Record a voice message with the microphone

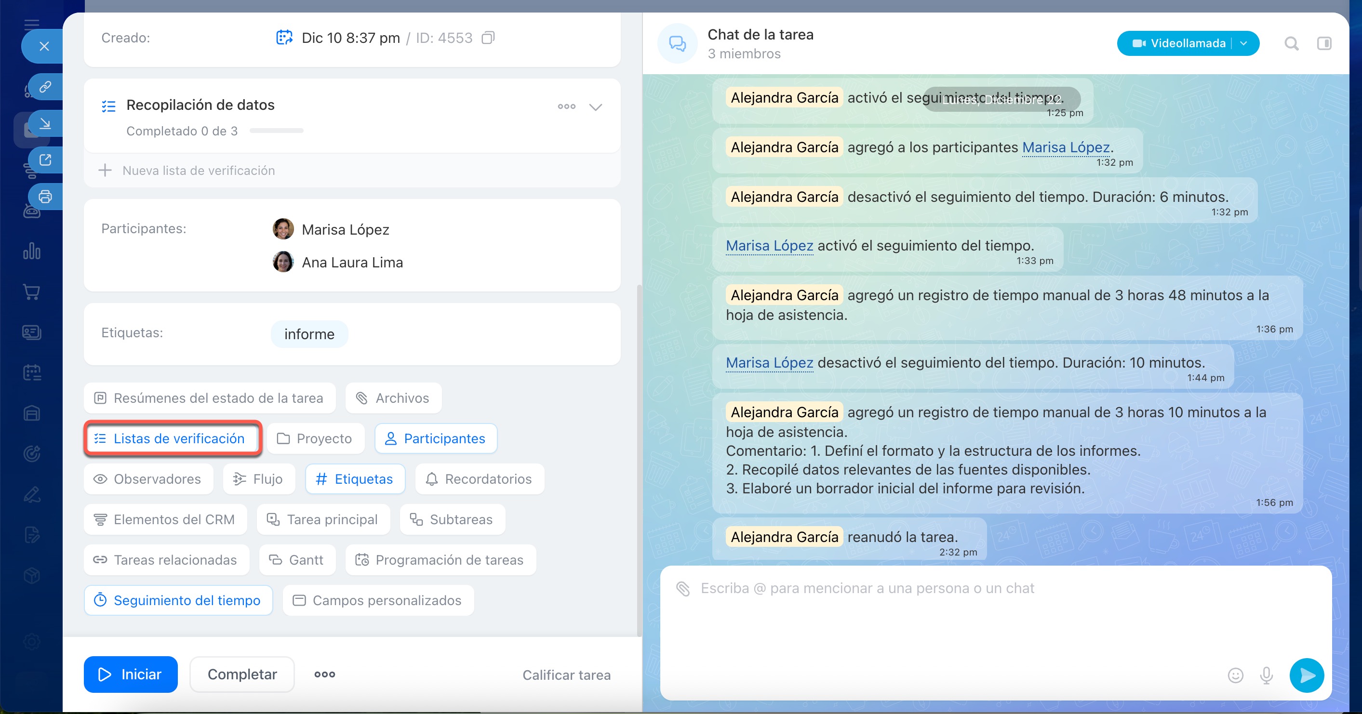click(x=1266, y=675)
